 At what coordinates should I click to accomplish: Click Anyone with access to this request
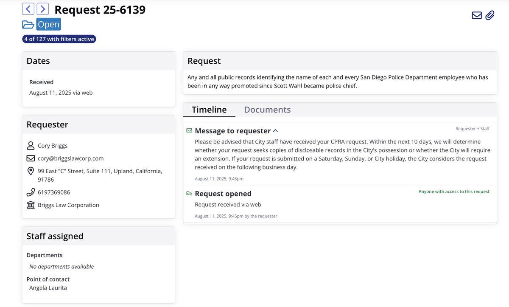[x=454, y=192]
